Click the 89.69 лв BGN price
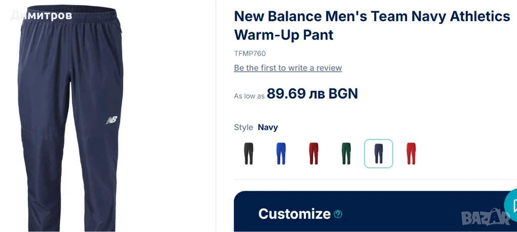517x232 pixels. (x=312, y=94)
